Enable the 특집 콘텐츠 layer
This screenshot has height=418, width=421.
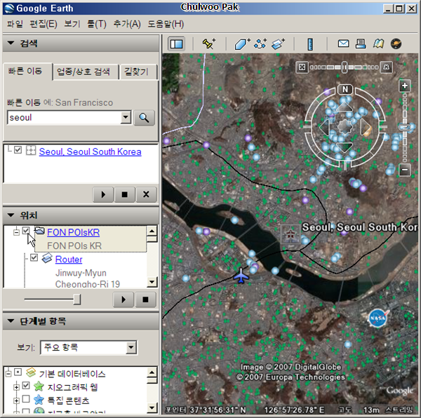tap(26, 399)
